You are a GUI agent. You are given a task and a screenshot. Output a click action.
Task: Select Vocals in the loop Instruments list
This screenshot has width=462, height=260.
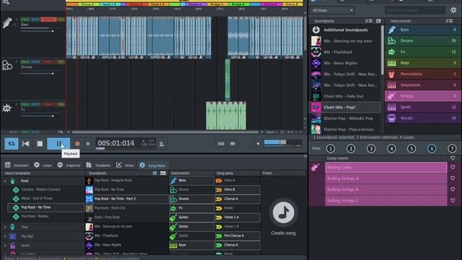pyautogui.click(x=423, y=118)
